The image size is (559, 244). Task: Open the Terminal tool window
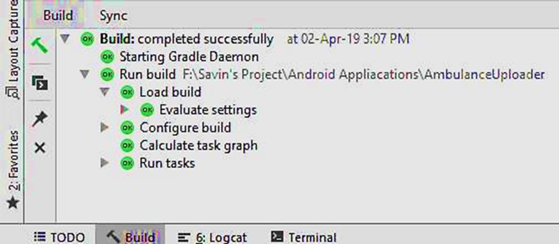point(303,237)
